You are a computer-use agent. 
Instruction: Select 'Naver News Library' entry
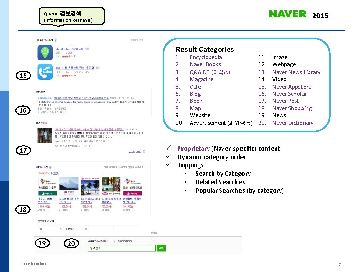tap(296, 72)
